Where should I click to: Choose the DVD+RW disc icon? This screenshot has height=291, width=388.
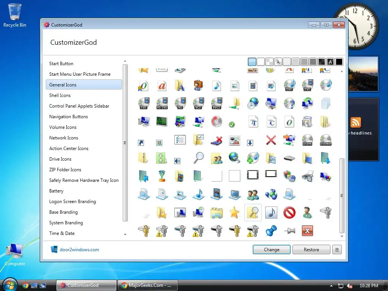tap(325, 140)
